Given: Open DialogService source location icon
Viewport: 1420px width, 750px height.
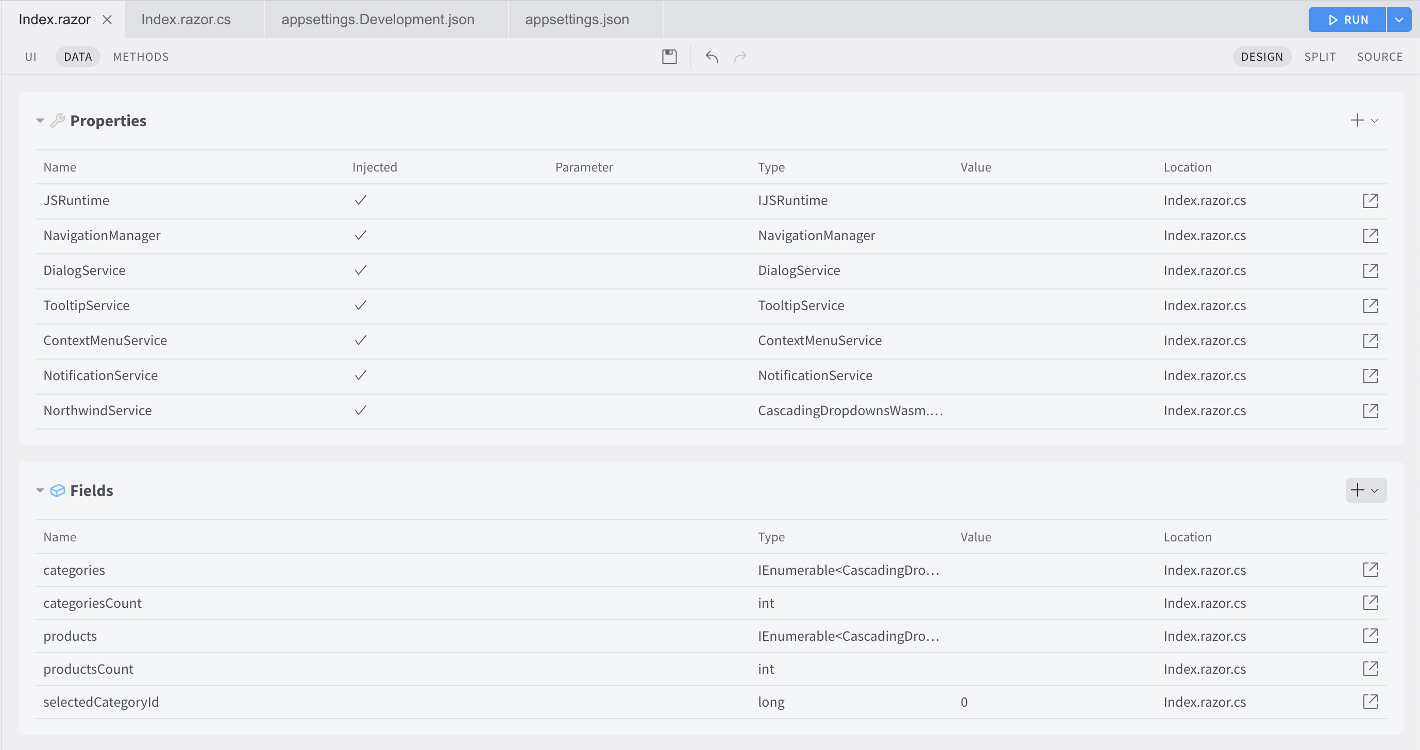Looking at the screenshot, I should [x=1370, y=270].
